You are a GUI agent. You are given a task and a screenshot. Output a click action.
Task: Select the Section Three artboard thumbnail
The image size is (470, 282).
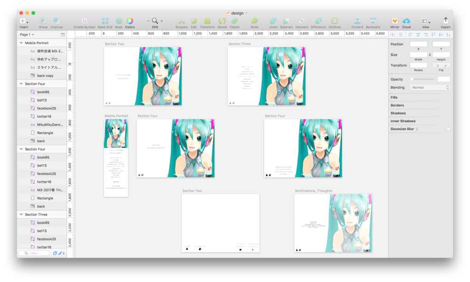[267, 76]
